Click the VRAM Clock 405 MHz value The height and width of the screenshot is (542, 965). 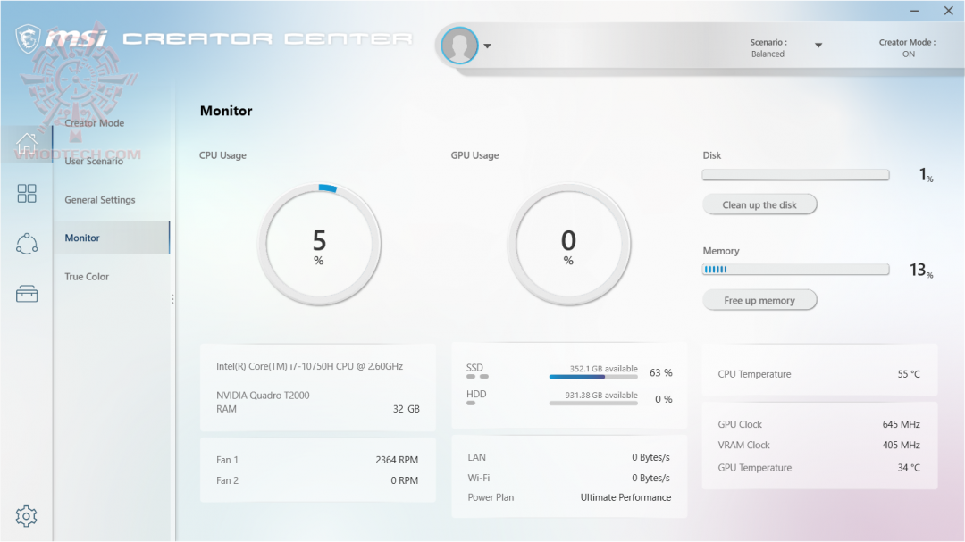point(901,445)
